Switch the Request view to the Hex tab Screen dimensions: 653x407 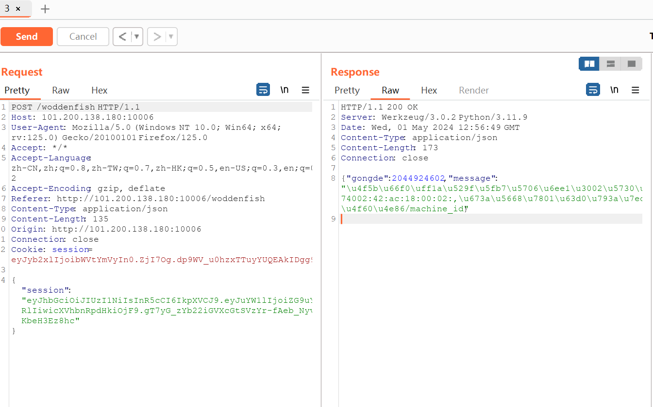pos(100,90)
